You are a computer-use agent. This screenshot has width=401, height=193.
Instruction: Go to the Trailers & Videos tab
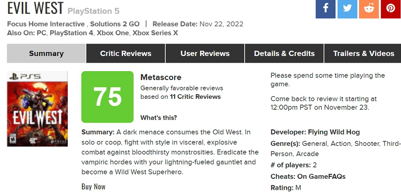click(364, 53)
